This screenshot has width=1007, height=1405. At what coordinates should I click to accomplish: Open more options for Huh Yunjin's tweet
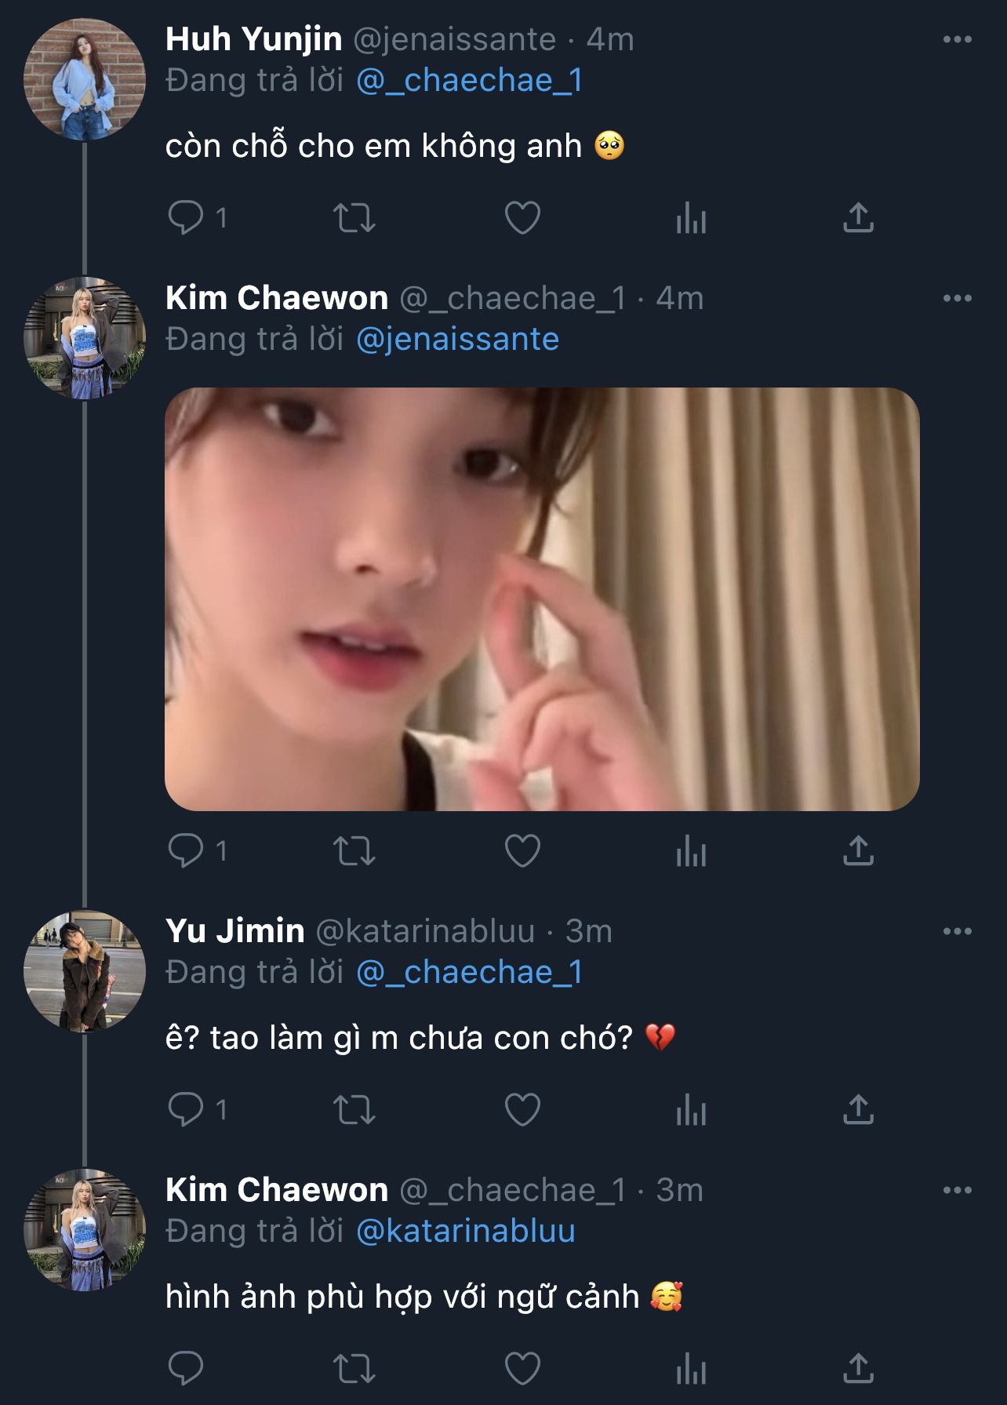point(957,39)
